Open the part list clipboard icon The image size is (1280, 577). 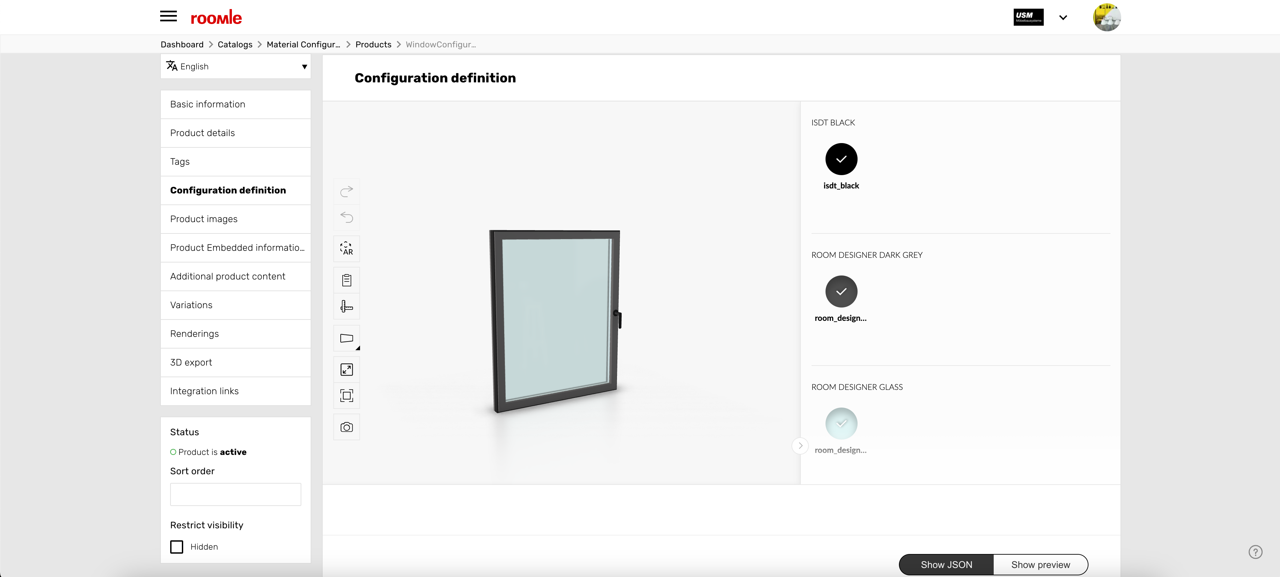[x=346, y=280]
